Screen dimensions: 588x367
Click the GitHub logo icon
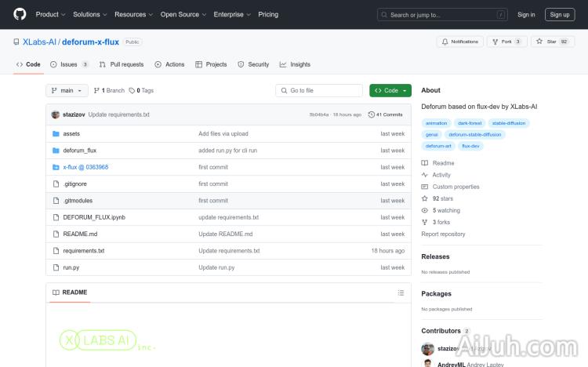(20, 14)
